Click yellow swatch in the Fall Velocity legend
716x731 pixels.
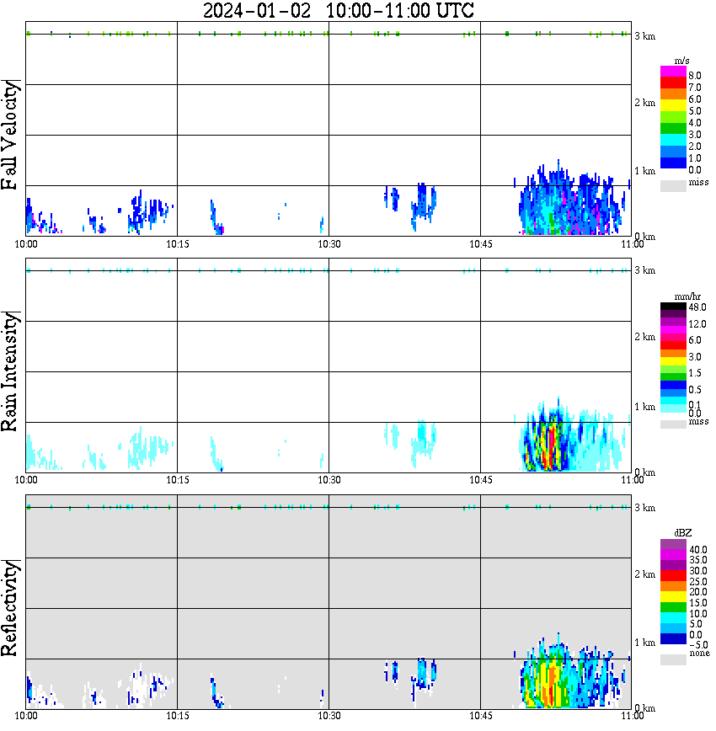[673, 105]
